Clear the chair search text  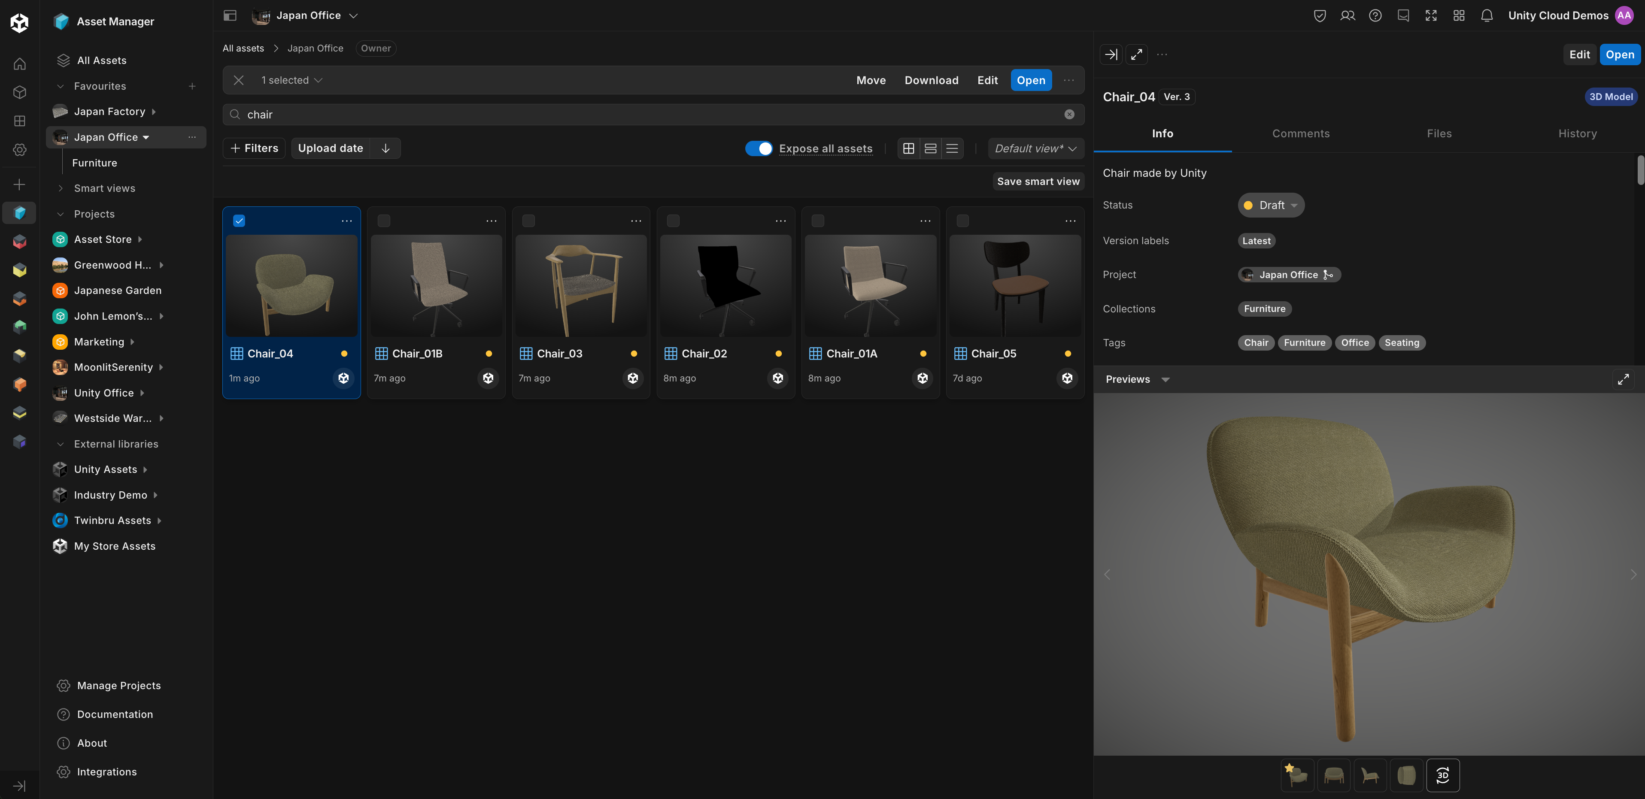click(x=1070, y=114)
